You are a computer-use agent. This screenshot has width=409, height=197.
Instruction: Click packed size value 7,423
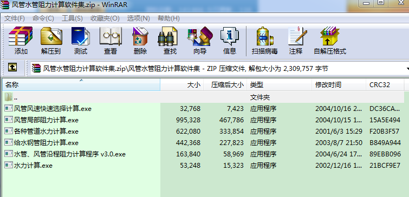coord(235,108)
